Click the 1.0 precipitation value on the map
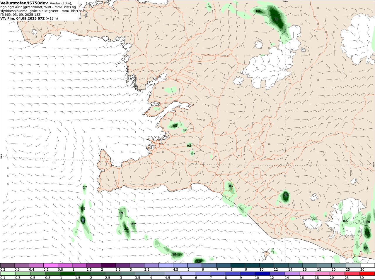 point(366,248)
